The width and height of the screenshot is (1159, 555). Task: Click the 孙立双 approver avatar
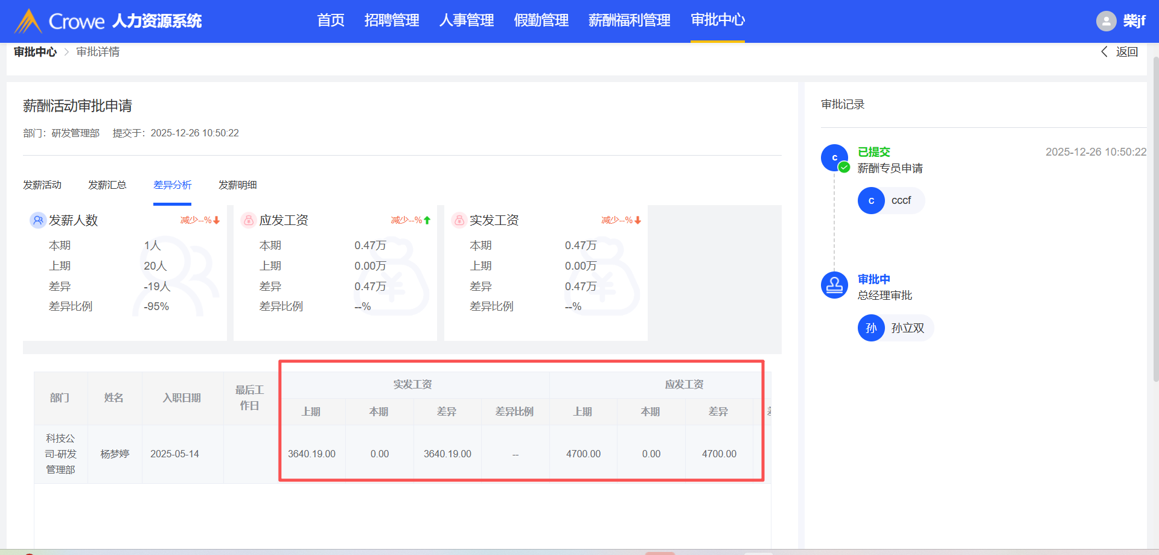coord(871,328)
